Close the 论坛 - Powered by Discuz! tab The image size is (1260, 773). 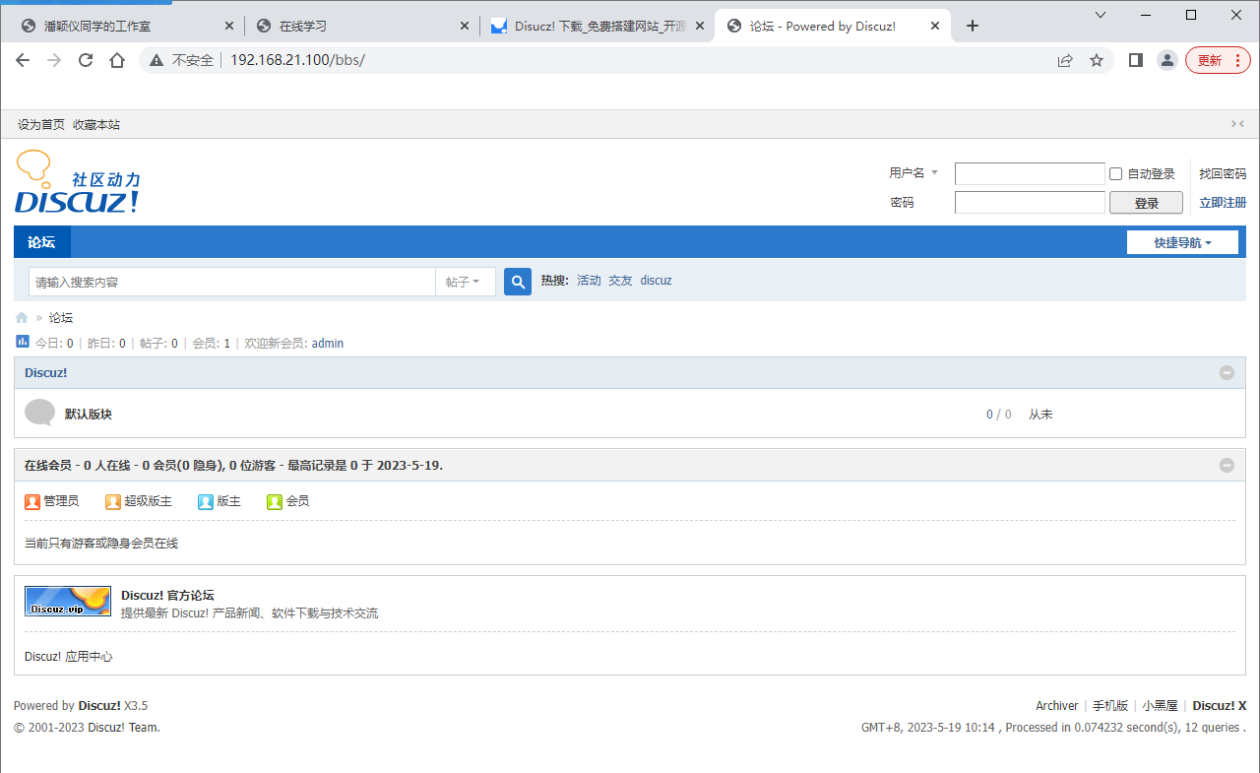coord(936,27)
